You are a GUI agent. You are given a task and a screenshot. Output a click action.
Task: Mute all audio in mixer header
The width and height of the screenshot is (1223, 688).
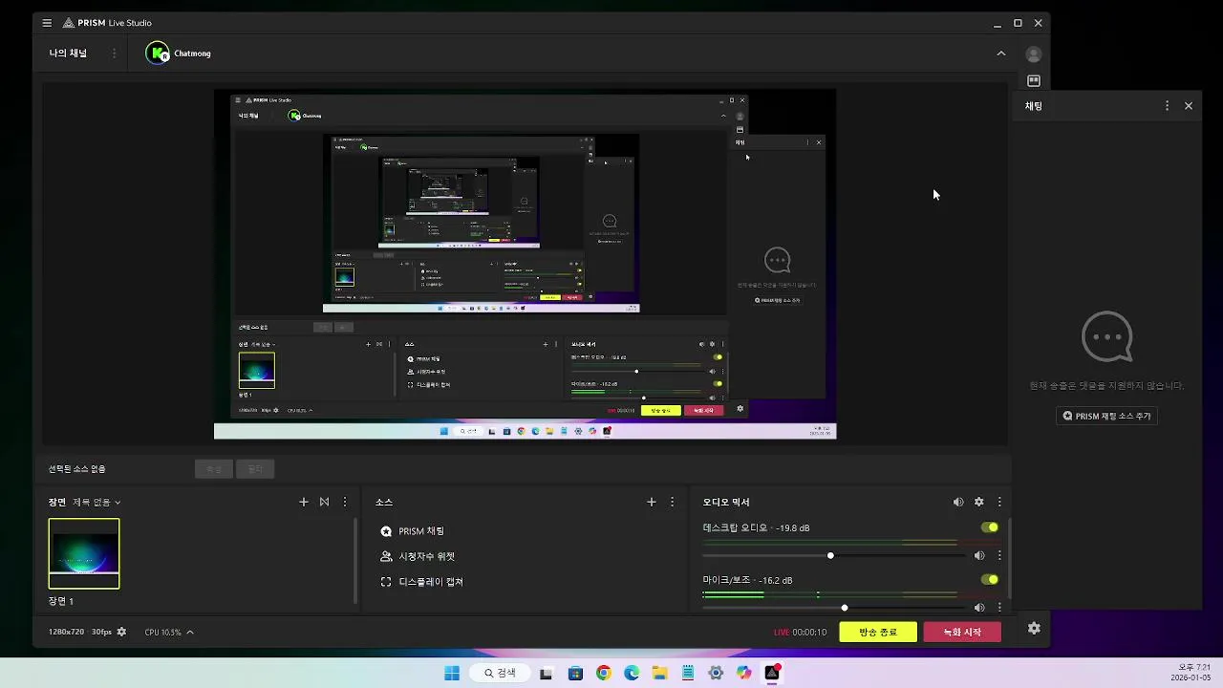[x=958, y=502]
